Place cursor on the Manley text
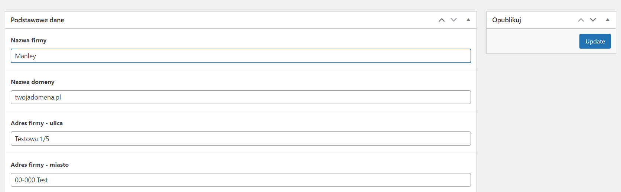This screenshot has height=192, width=621. point(26,56)
